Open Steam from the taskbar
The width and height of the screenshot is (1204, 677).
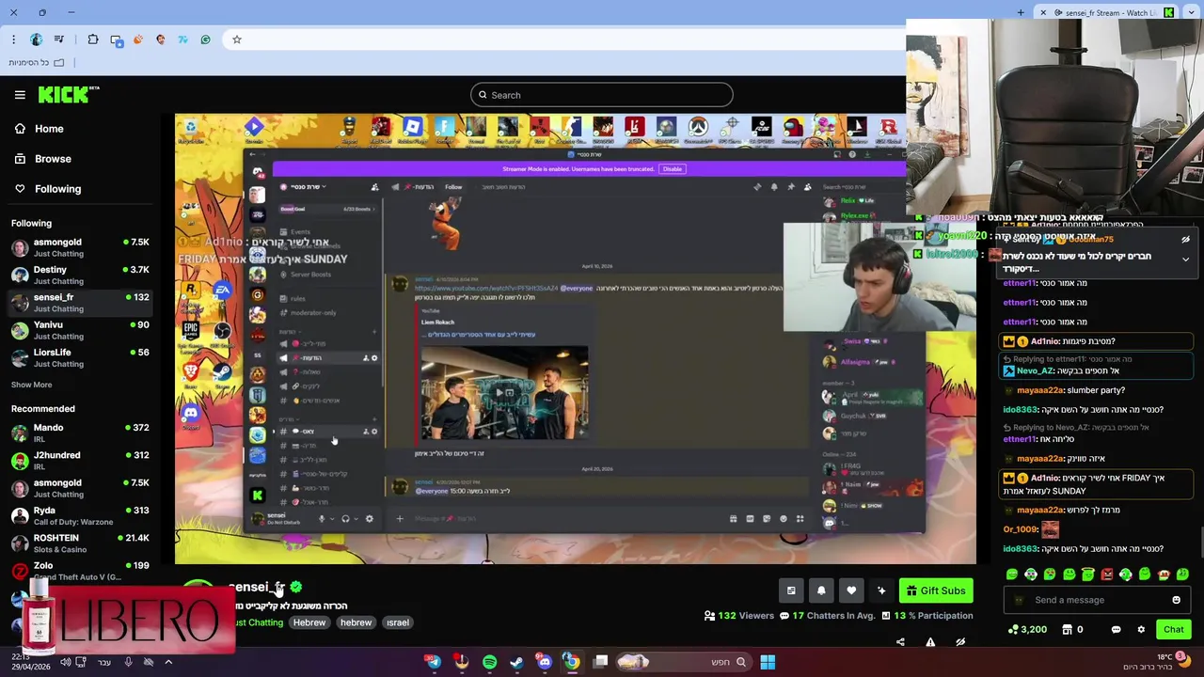(x=516, y=662)
